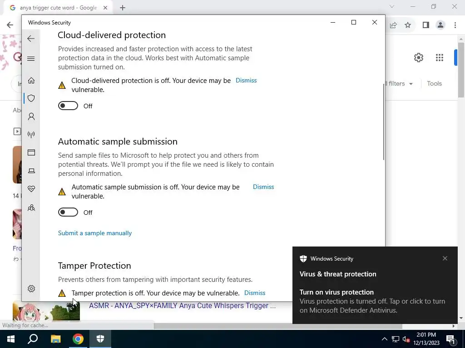Open the All filters dropdown in Google
Viewport: 465px width, 348px height.
[399, 84]
